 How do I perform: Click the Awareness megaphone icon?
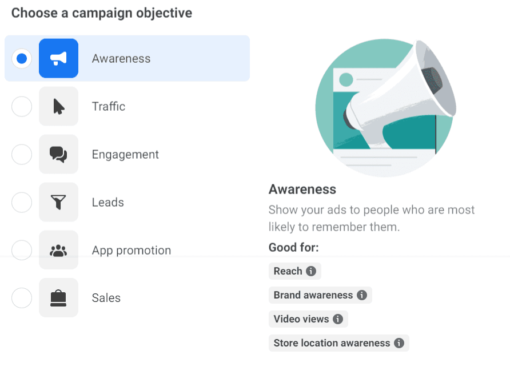(58, 58)
